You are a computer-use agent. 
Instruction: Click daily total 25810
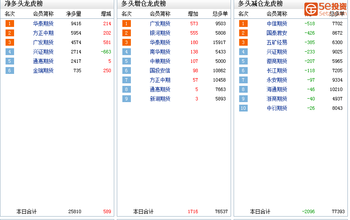(75, 211)
